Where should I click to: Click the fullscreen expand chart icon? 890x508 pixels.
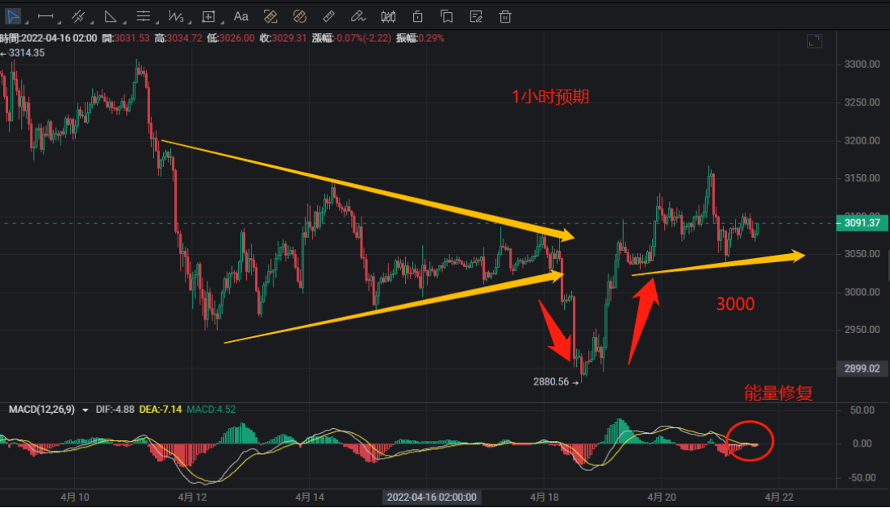point(814,41)
